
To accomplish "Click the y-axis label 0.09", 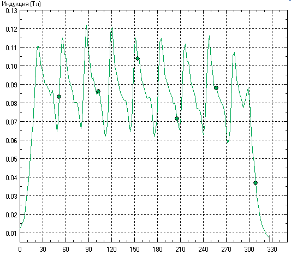I will tap(11, 85).
